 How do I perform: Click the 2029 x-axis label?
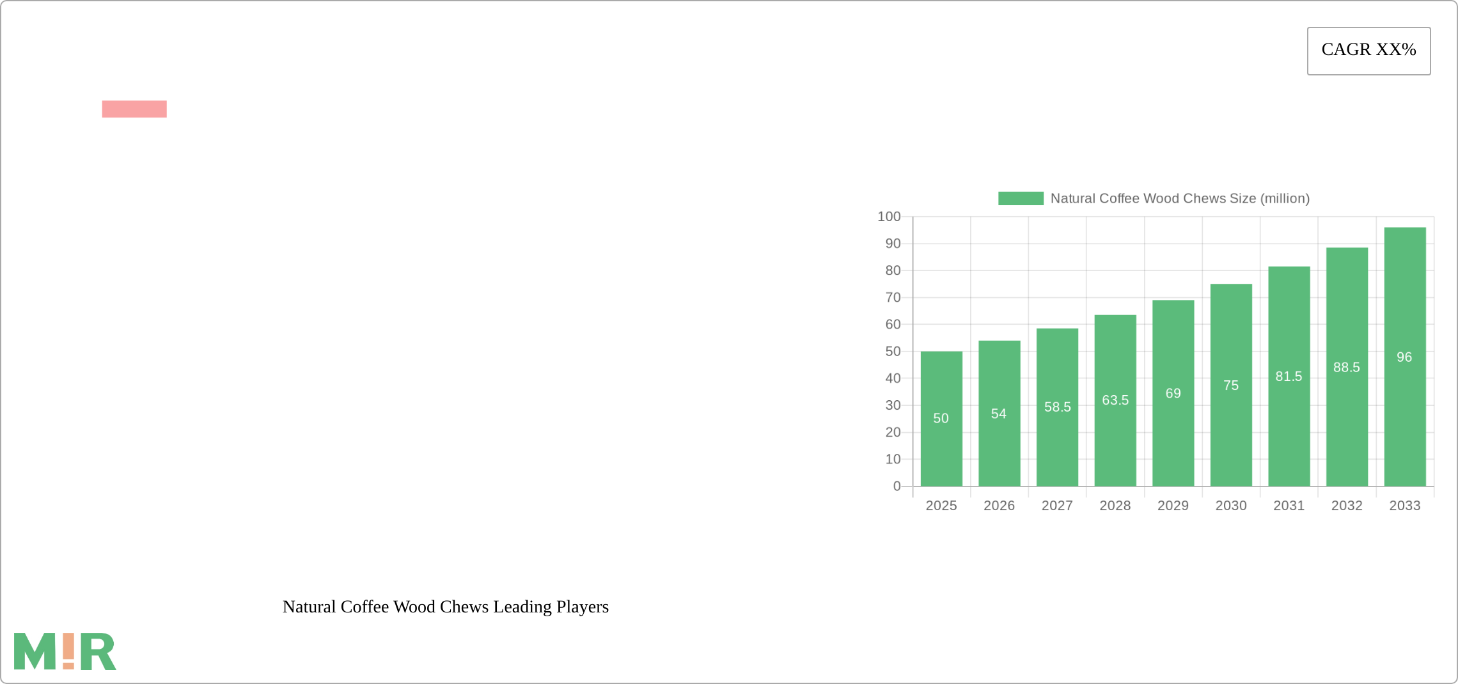[x=1173, y=506]
